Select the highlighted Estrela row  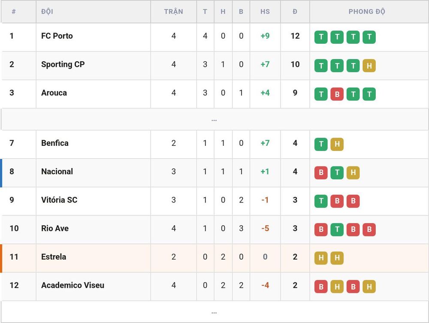point(214,258)
